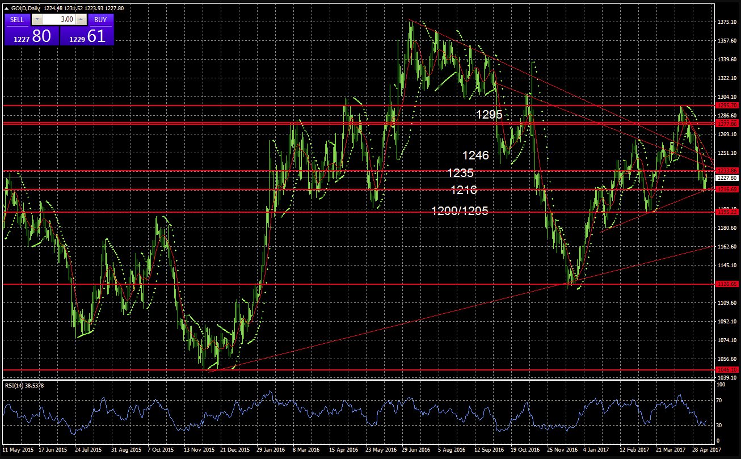The image size is (741, 459).
Task: Select the 1195.22 red price label
Action: pyautogui.click(x=727, y=212)
